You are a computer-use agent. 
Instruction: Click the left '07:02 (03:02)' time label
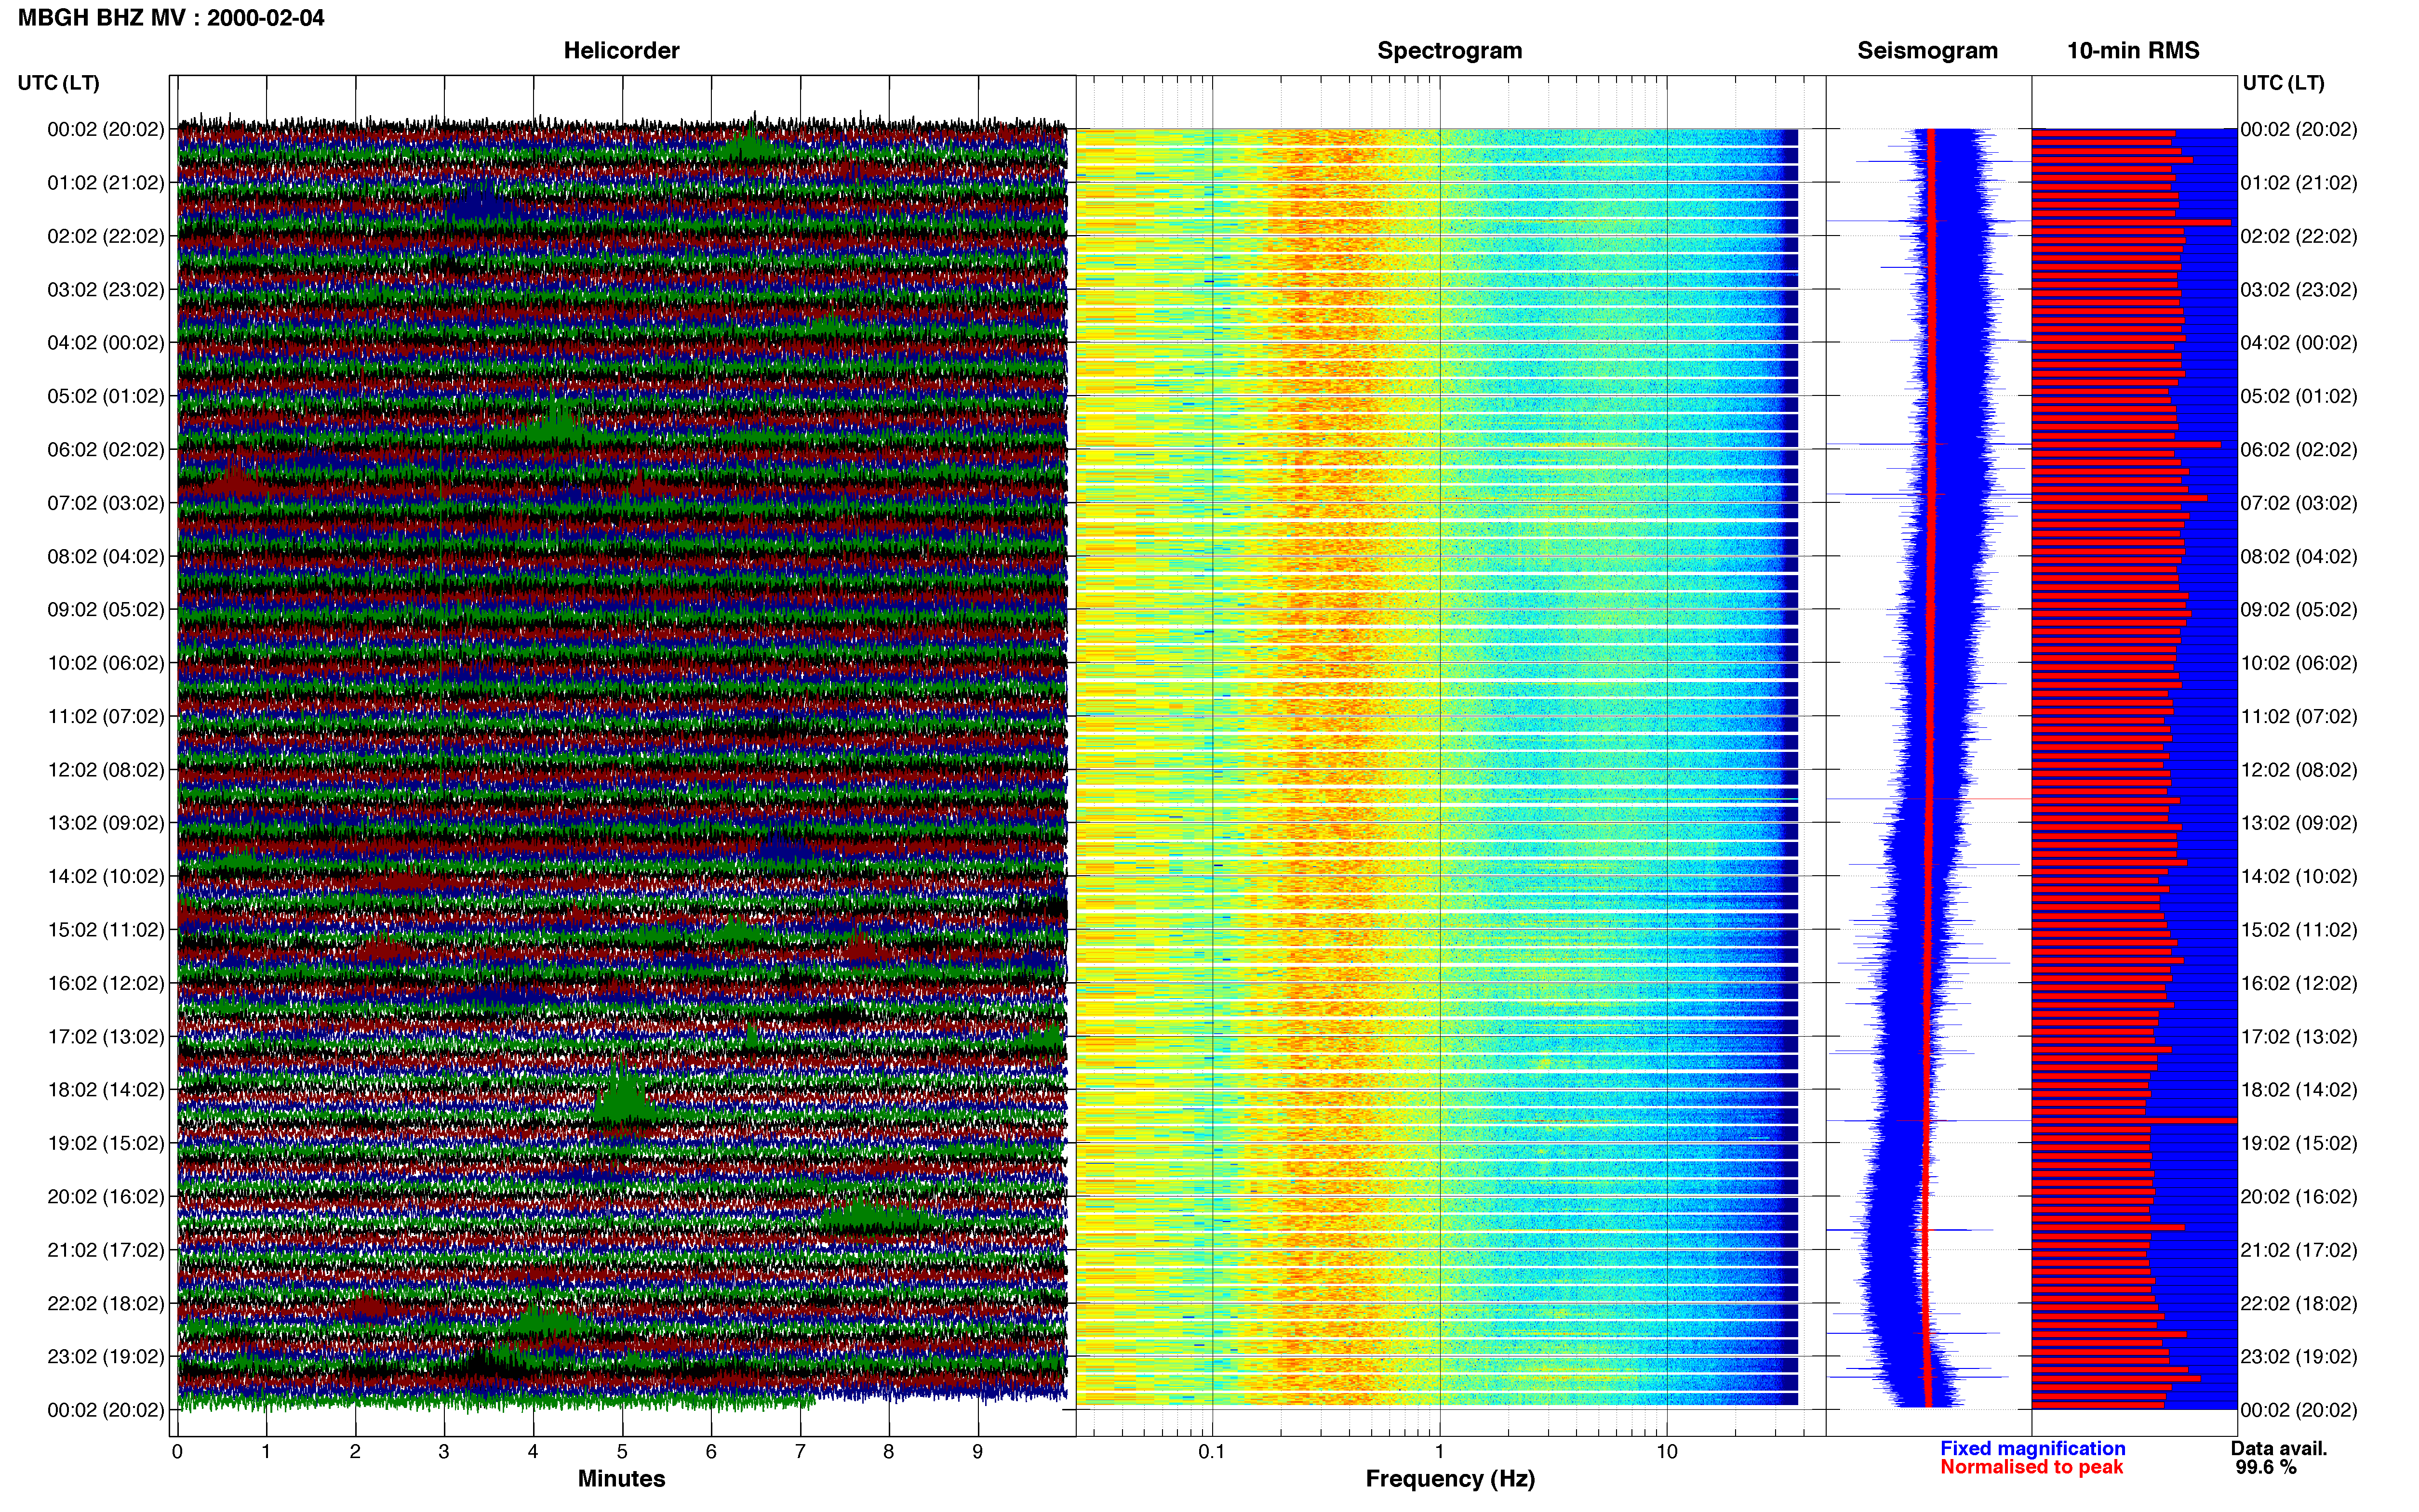click(x=106, y=503)
